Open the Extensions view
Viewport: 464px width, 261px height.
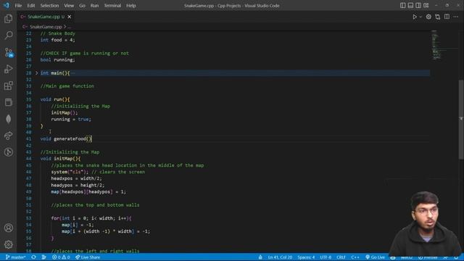click(8, 86)
